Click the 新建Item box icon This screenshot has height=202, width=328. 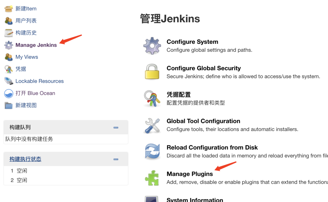(9, 9)
